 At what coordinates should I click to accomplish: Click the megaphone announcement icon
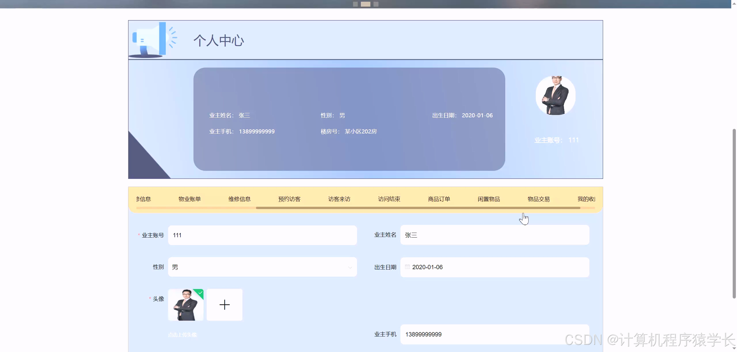153,39
